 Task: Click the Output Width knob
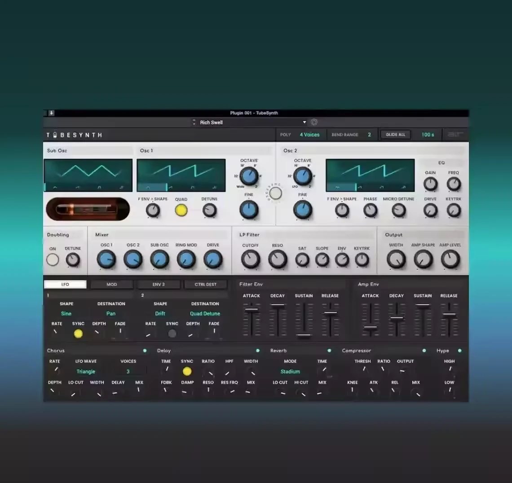click(396, 259)
